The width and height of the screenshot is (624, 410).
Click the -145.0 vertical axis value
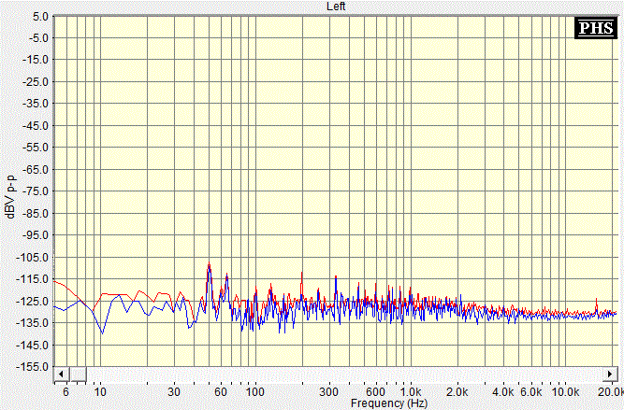point(32,345)
